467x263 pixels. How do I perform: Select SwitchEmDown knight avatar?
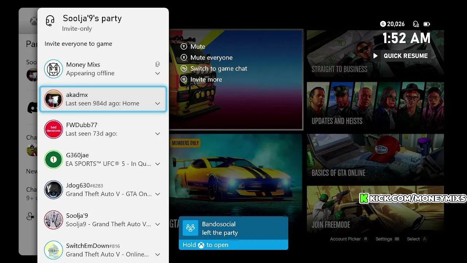[x=53, y=250]
